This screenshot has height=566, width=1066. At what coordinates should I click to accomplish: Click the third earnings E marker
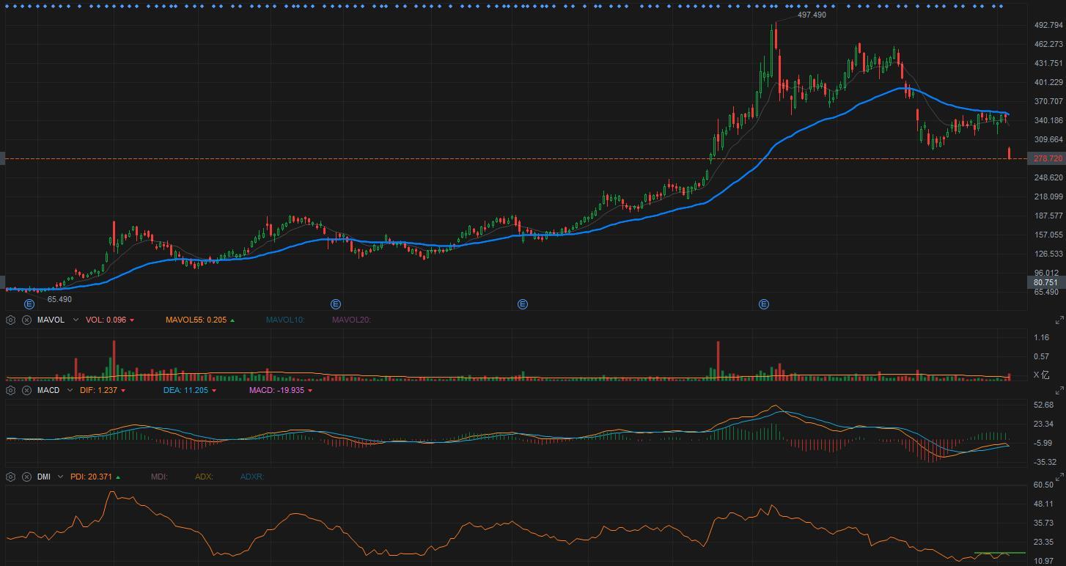[523, 304]
